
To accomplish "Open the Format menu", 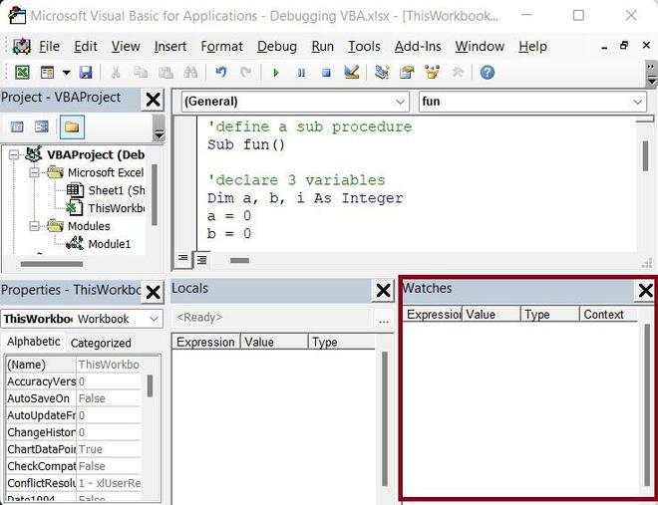I will pyautogui.click(x=221, y=46).
